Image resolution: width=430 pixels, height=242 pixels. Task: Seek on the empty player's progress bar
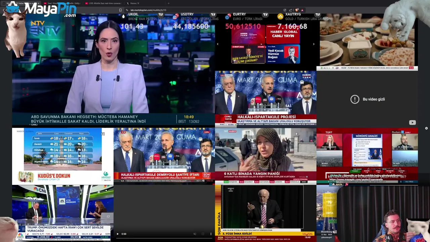[164, 239]
